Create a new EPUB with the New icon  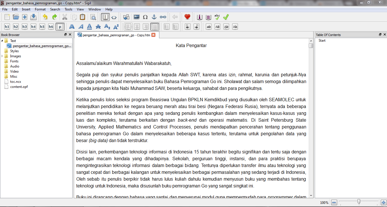pos(7,17)
